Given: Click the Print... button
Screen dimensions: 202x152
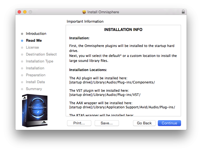Looking at the screenshot, I should tap(79, 123).
